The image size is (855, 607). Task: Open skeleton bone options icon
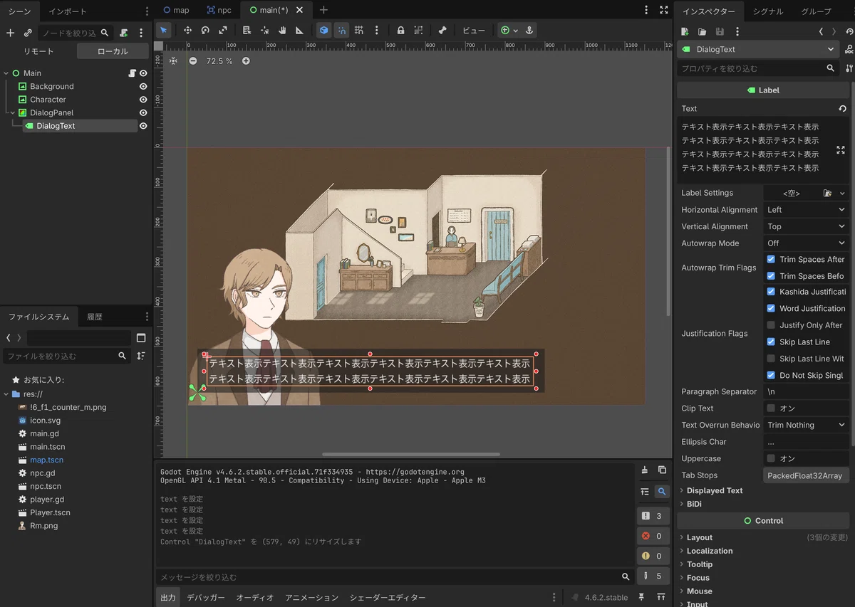click(442, 30)
